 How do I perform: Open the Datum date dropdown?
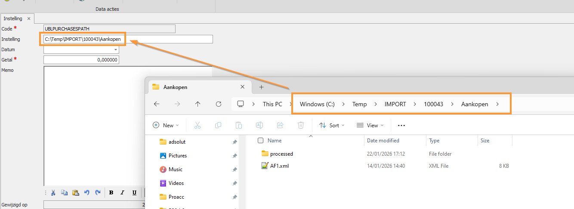(115, 49)
